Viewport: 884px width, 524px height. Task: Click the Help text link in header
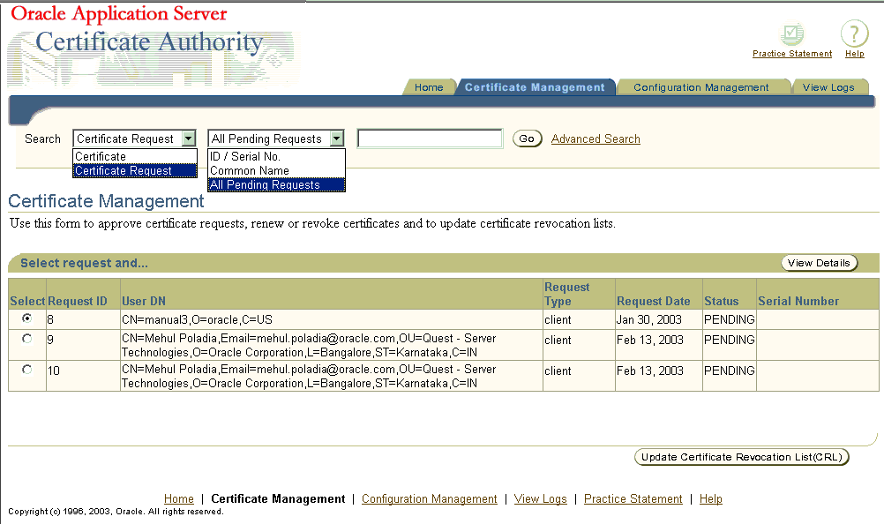click(855, 54)
